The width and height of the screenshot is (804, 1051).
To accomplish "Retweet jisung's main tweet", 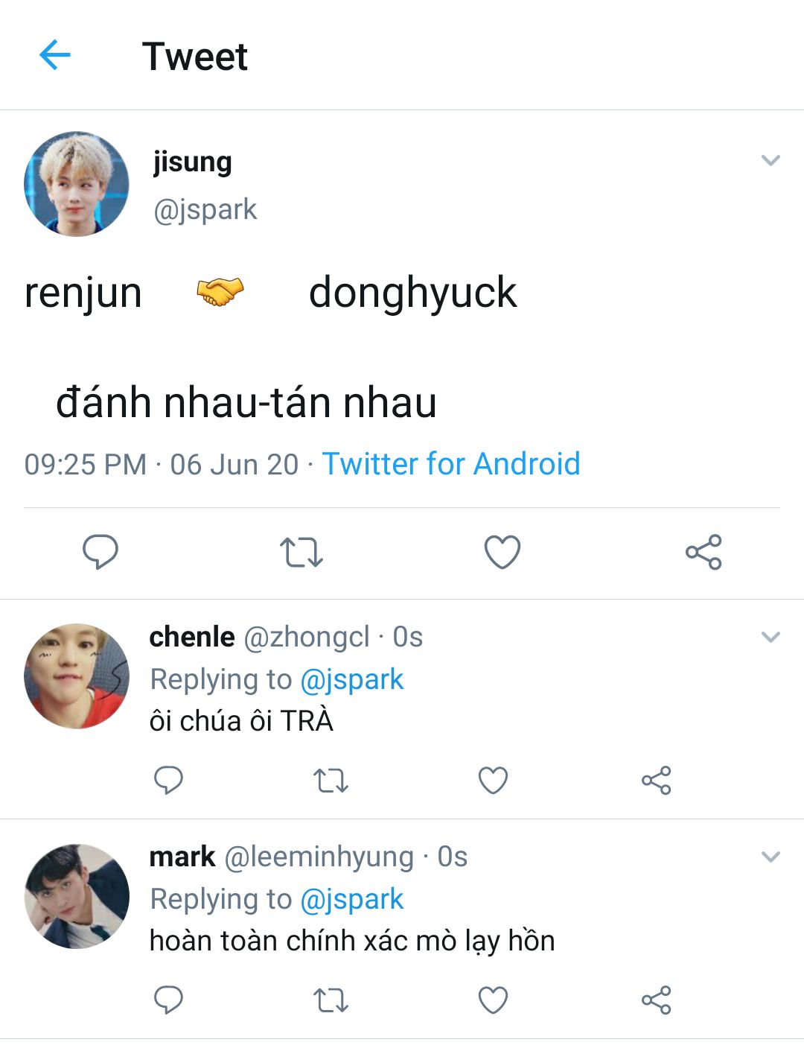I will pos(301,553).
